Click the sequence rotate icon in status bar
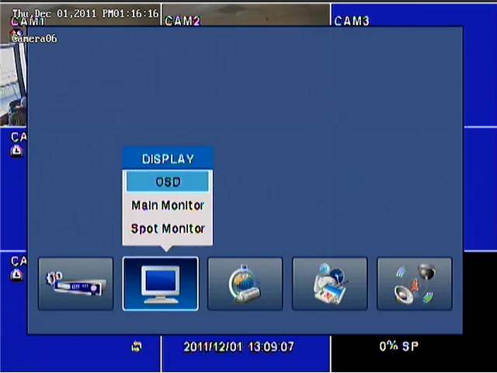 click(x=137, y=347)
